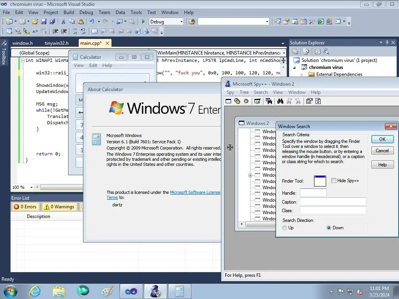
Task: Open the Spy++ Search menu
Action: tap(261, 92)
